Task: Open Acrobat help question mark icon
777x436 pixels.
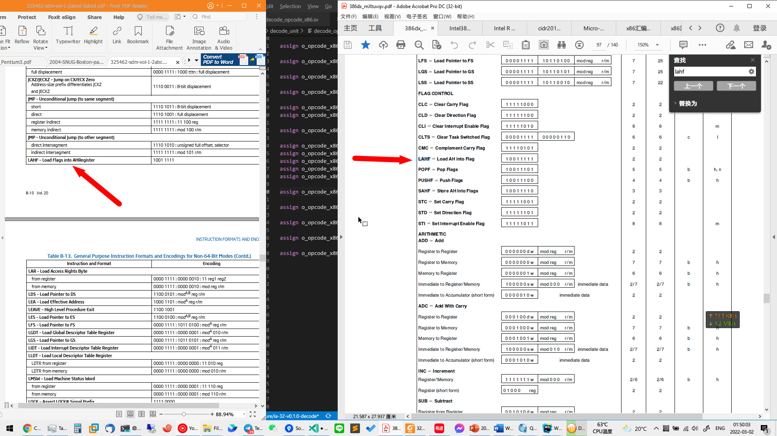Action: click(720, 28)
